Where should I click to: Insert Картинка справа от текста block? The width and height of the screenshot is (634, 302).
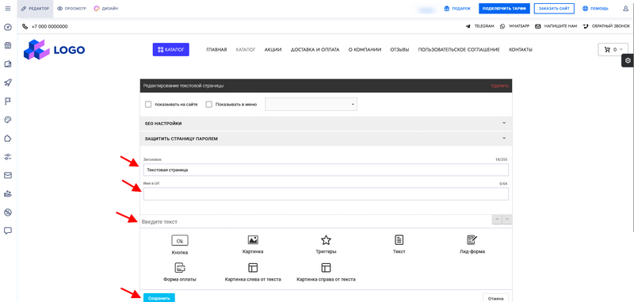point(326,272)
